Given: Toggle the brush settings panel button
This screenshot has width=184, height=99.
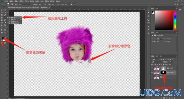Looking at the screenshot, I should pos(12,4).
